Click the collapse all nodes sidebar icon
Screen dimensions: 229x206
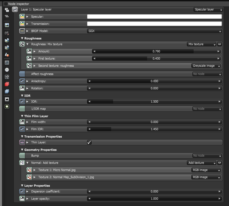point(7,16)
